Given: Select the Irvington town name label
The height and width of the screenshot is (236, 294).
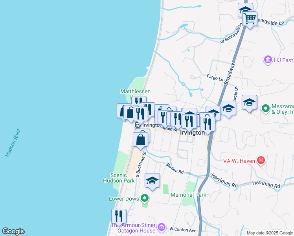Looking at the screenshot, I should pos(192,133).
